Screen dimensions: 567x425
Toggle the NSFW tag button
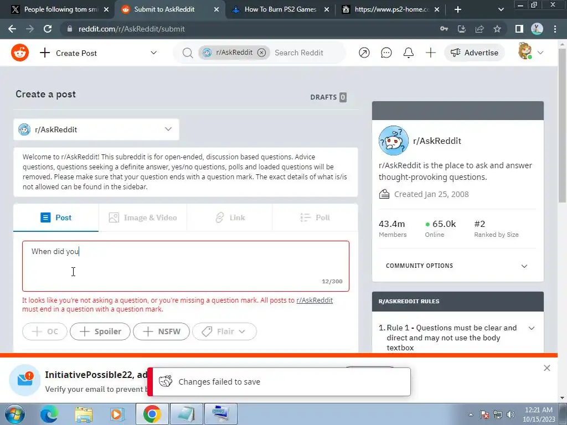(161, 331)
